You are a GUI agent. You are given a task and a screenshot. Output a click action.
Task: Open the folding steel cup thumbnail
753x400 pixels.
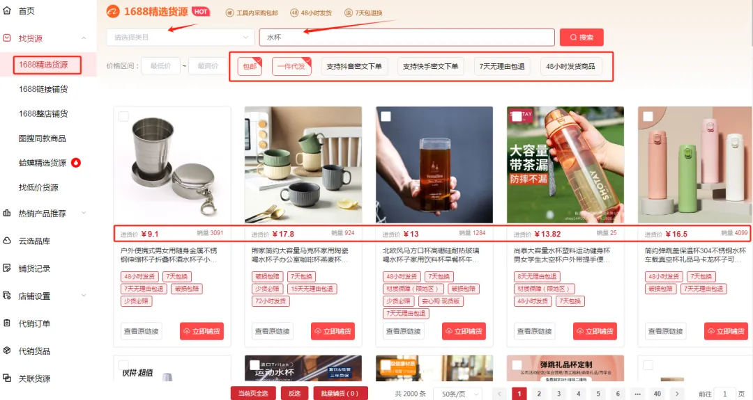[x=172, y=165]
